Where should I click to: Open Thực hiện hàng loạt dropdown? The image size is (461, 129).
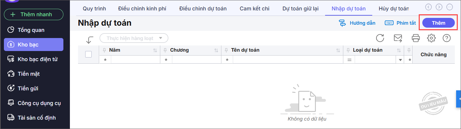[134, 38]
